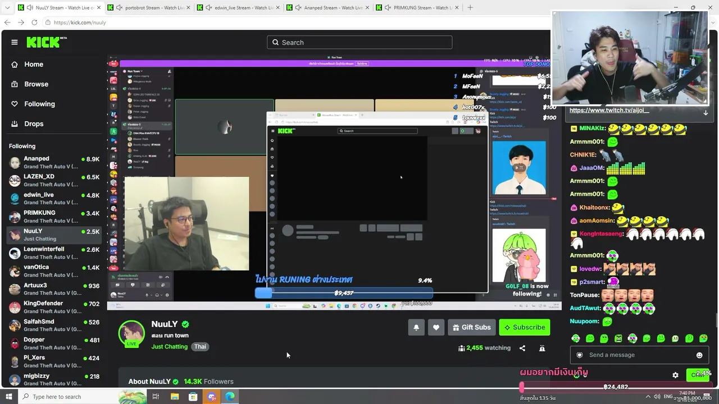Screen dimensions: 719x404
Task: Open the twitch.tv/aijoi pinned link
Action: (x=609, y=110)
